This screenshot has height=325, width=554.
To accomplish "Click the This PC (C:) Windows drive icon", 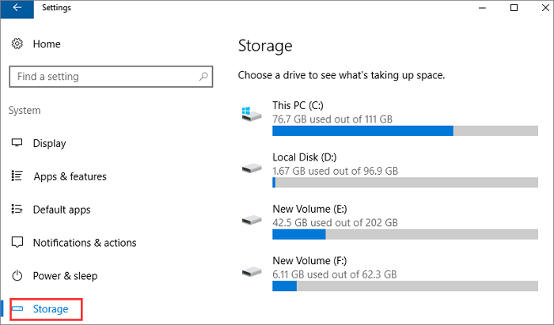I will pos(252,114).
